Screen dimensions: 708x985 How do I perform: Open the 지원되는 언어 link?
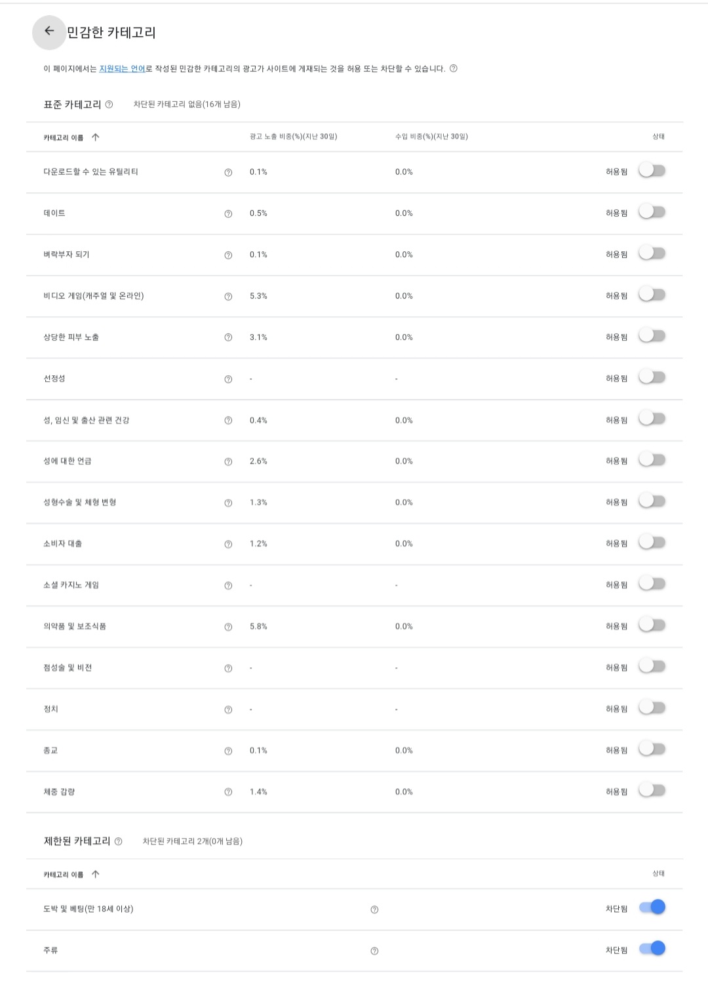click(x=121, y=66)
